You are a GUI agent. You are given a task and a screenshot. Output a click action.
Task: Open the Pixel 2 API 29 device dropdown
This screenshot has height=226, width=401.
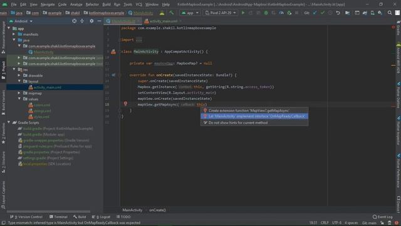pyautogui.click(x=221, y=13)
